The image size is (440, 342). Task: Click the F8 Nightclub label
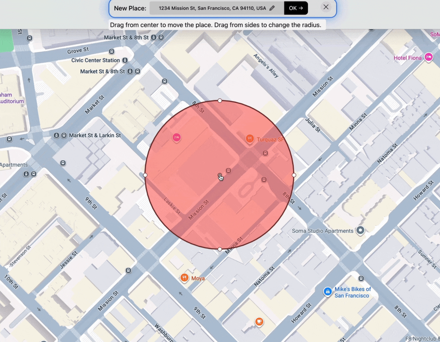pyautogui.click(x=423, y=339)
